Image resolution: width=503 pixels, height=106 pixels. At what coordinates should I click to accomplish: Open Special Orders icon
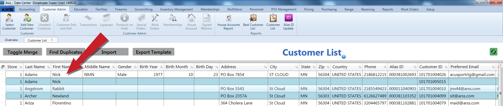click(141, 22)
